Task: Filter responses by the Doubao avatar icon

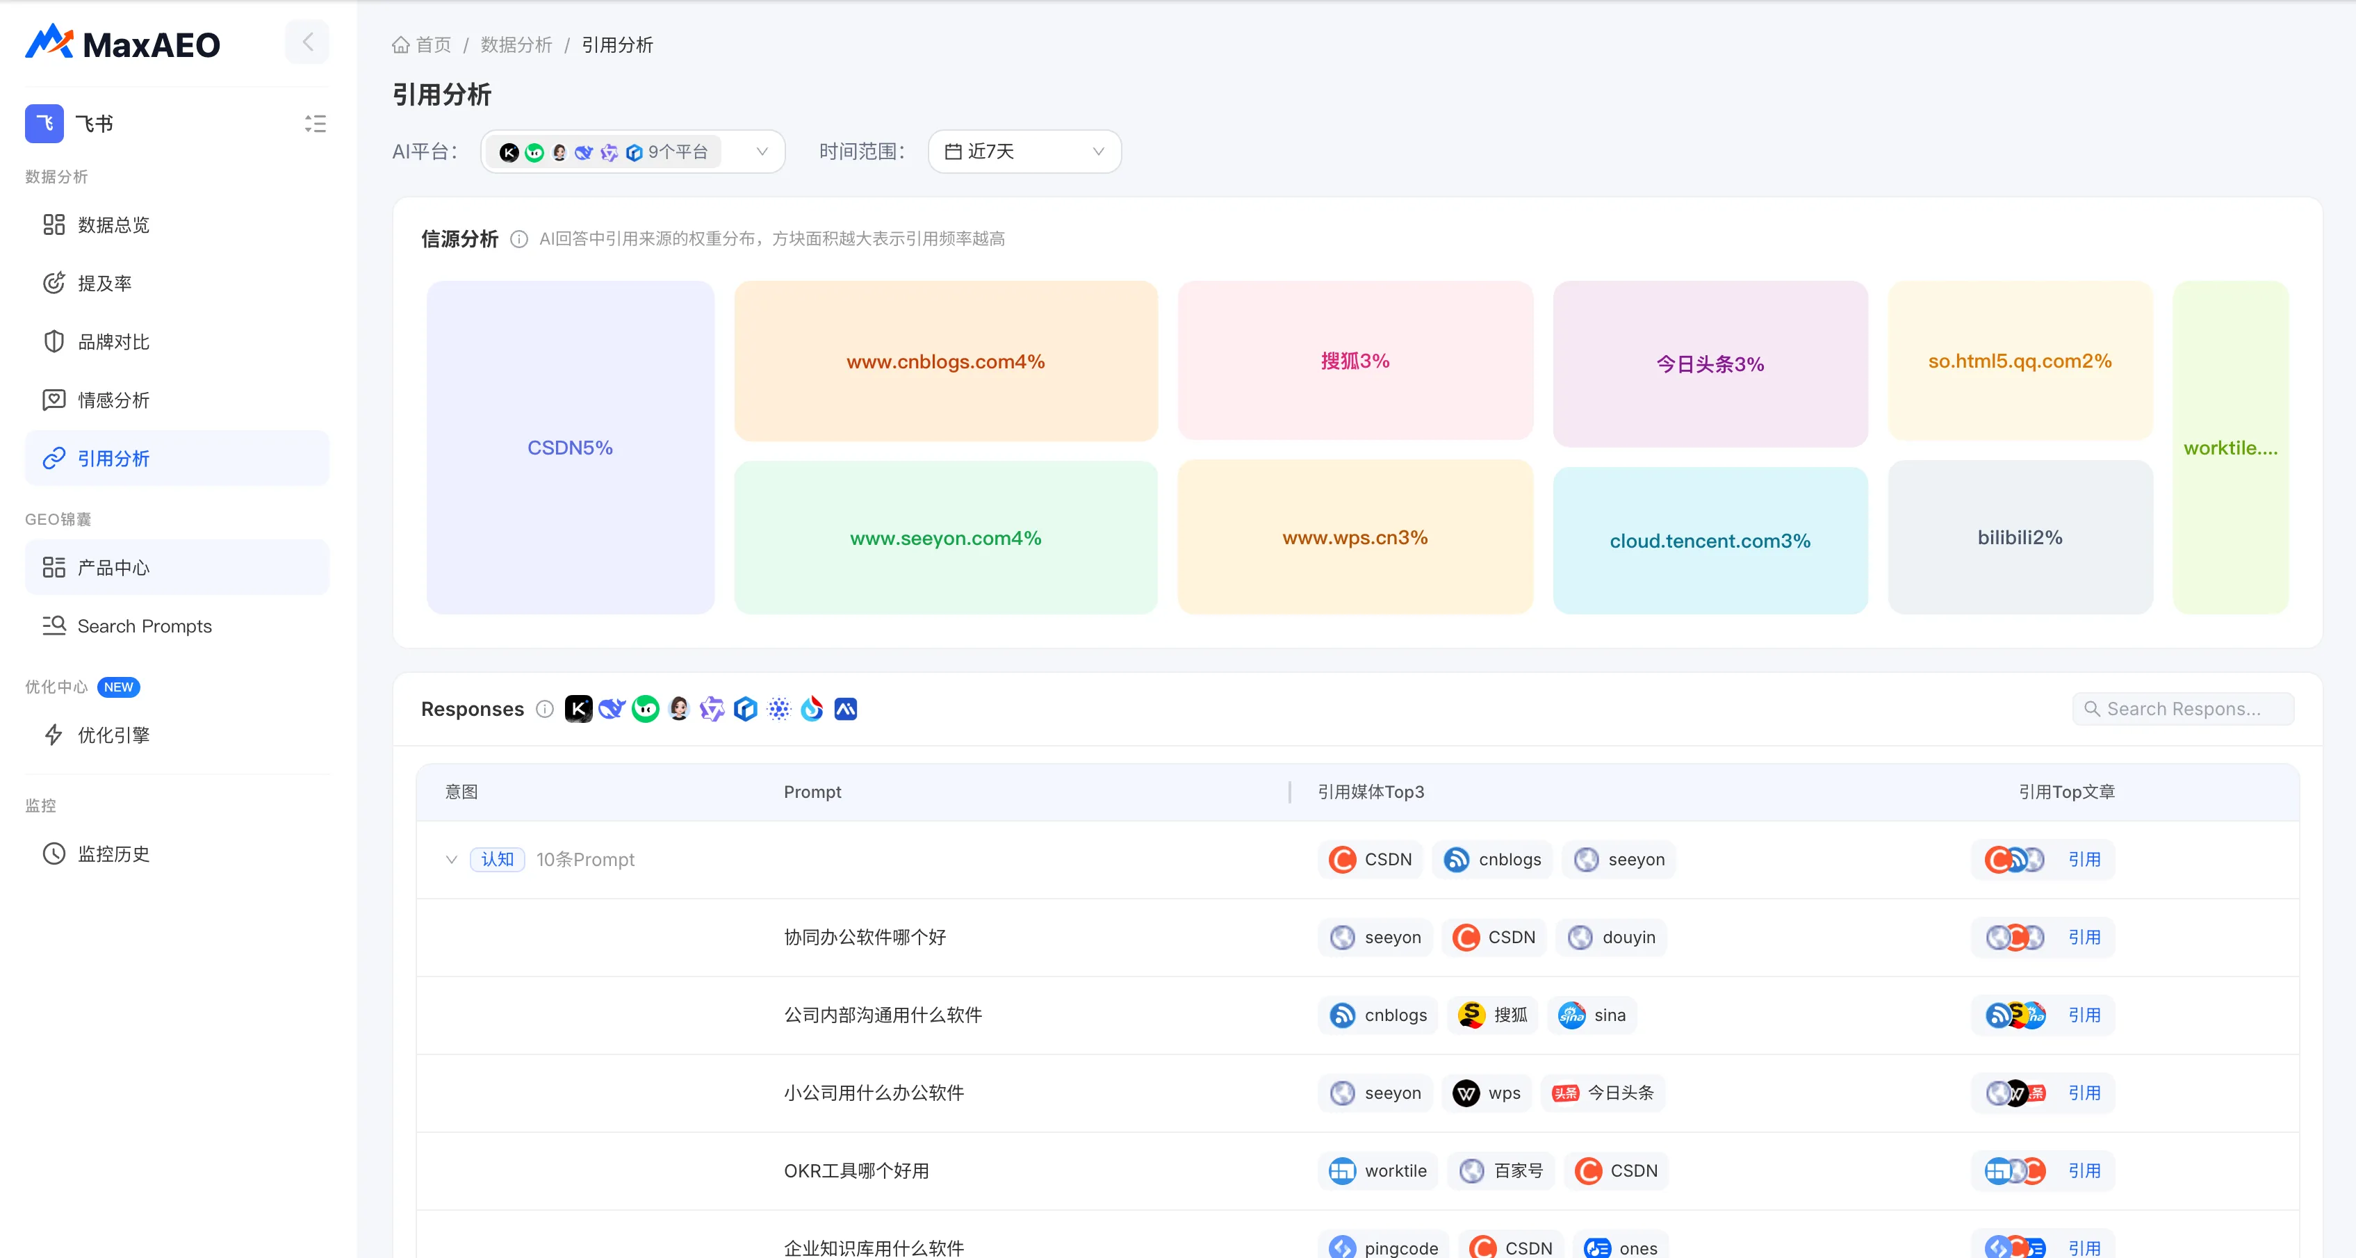Action: [x=678, y=709]
